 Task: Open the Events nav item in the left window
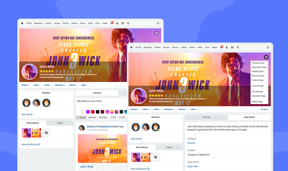[x=83, y=23]
